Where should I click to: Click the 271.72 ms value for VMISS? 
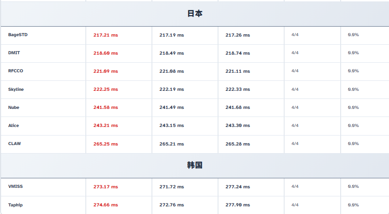point(172,187)
